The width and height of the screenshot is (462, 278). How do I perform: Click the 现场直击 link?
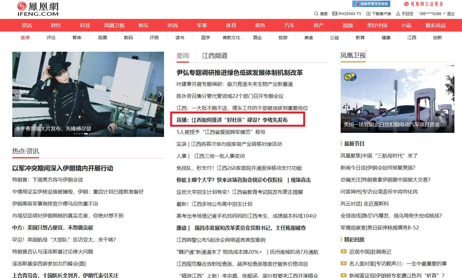point(301,180)
